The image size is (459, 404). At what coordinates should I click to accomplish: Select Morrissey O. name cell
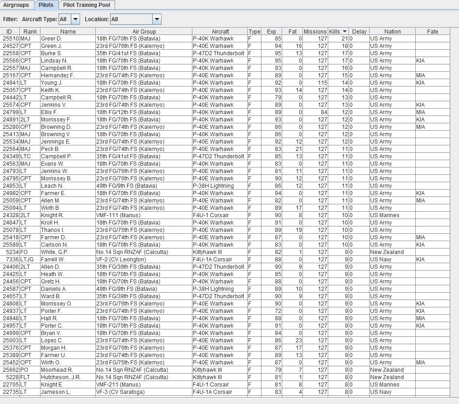pyautogui.click(x=68, y=304)
